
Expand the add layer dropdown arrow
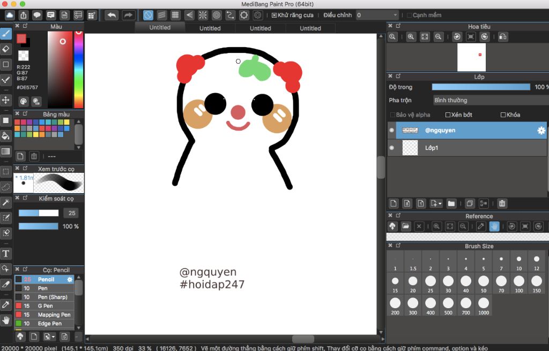pos(440,204)
